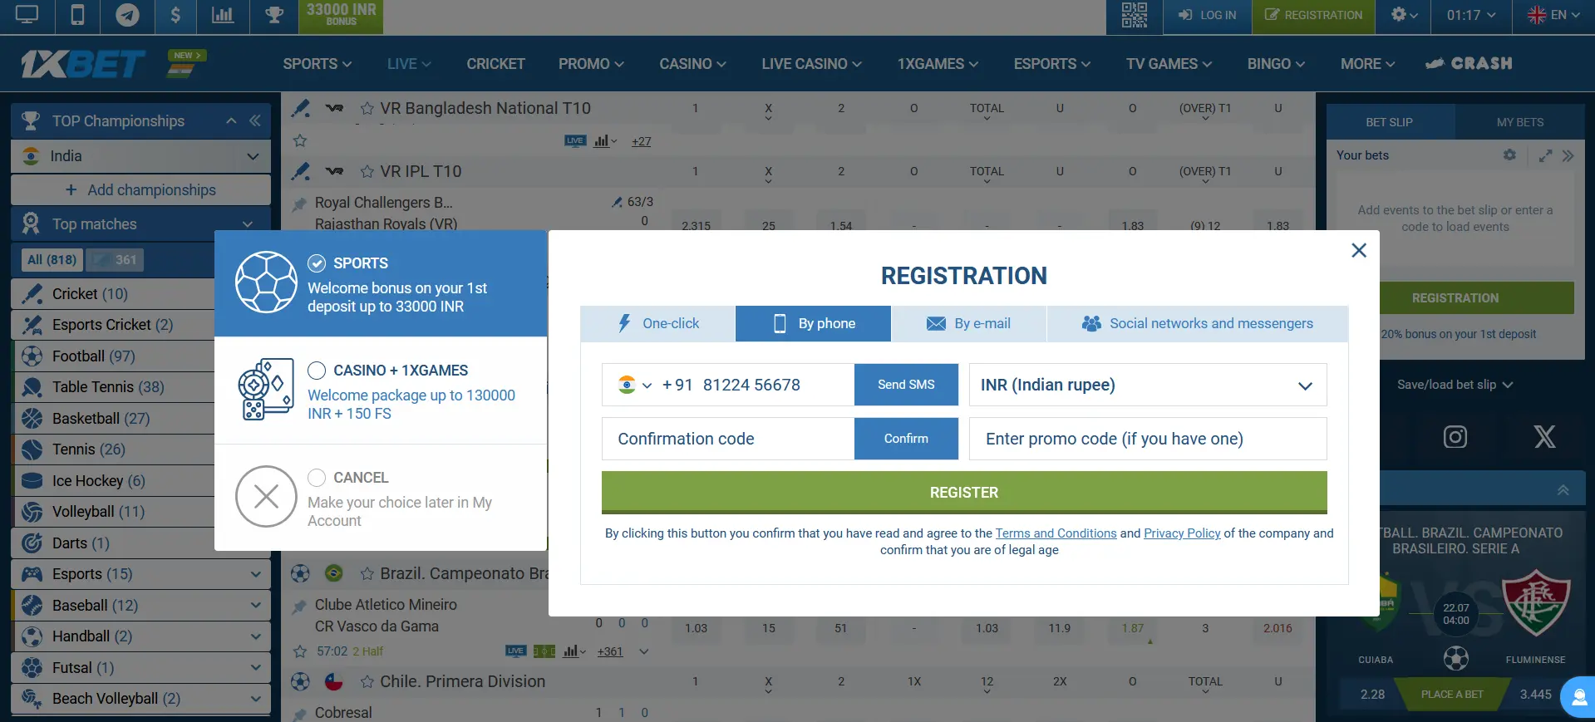Screen dimensions: 1595x722
Task: Click the scroll-up double chevron in right panel
Action: coord(1563,490)
